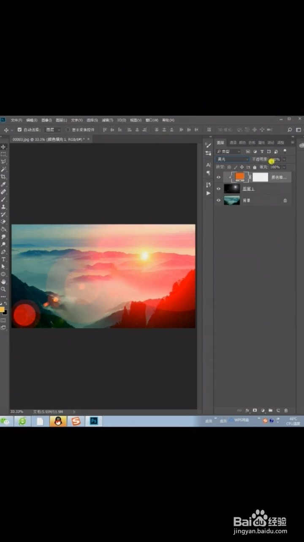Select the Healing Brush tool

pos(3,192)
